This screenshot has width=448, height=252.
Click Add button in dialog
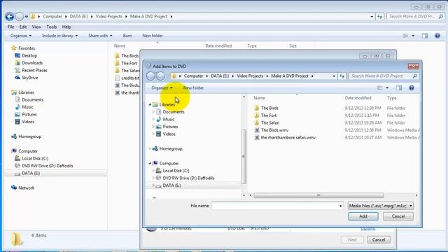363,216
